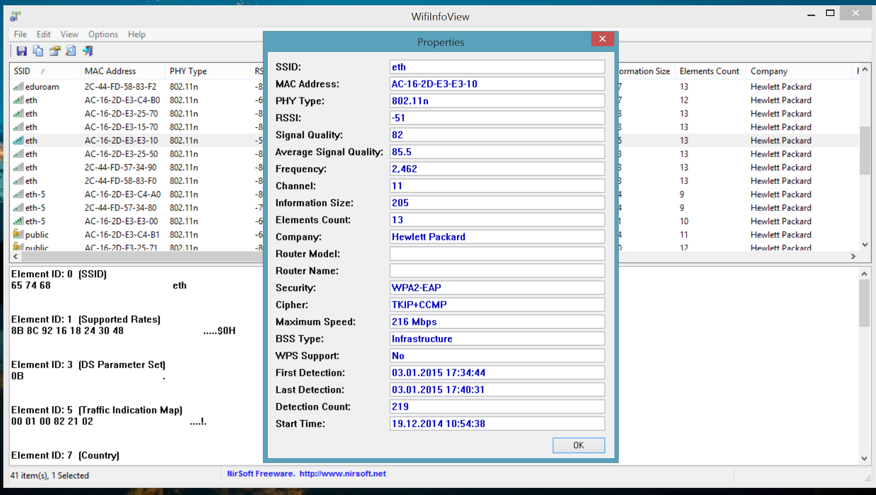The width and height of the screenshot is (876, 495).
Task: Click the Company field Hewlett Packard
Action: (x=497, y=237)
